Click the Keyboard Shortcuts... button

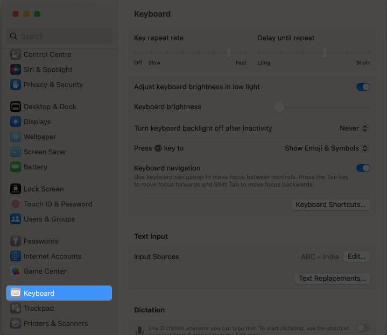[330, 204]
